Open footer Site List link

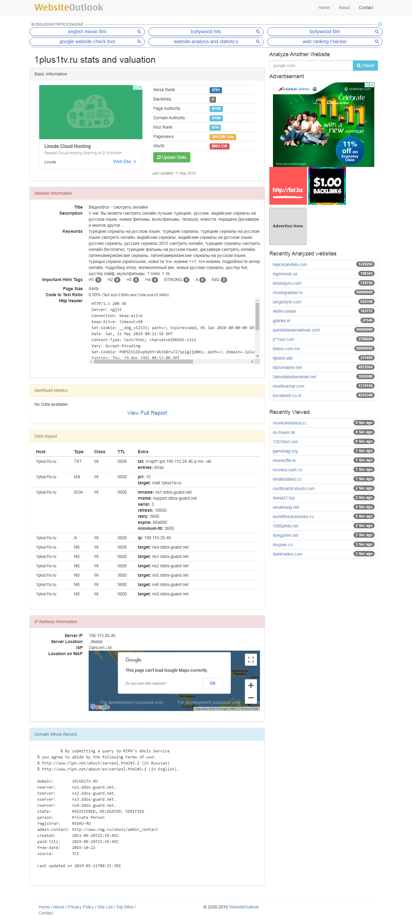coord(105,907)
